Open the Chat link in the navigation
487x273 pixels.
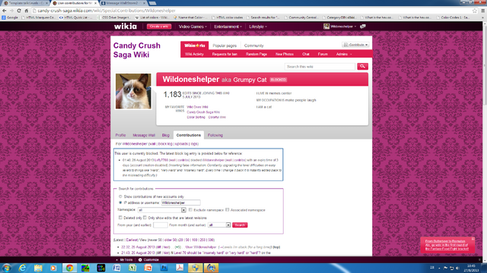306,54
